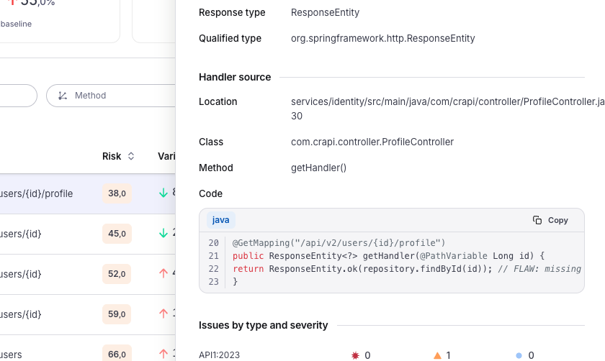The width and height of the screenshot is (605, 361).
Task: Select the row with risk 59,0
Action: pos(88,314)
